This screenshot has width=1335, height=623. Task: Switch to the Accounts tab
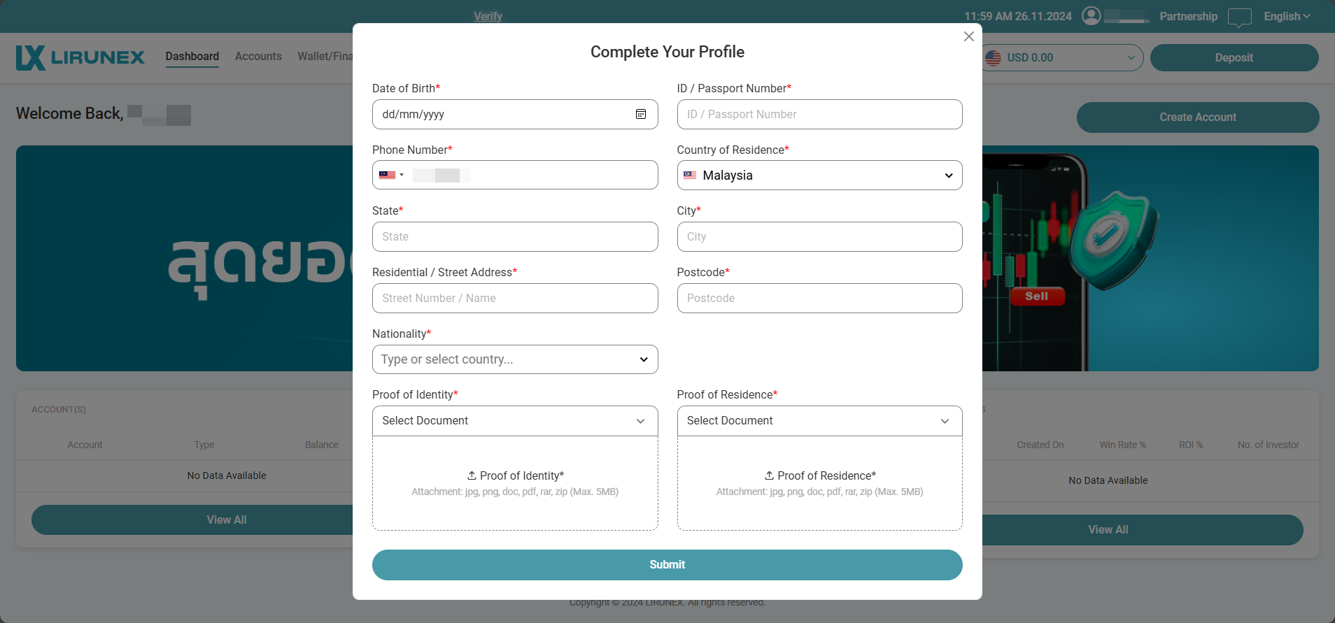coord(258,57)
